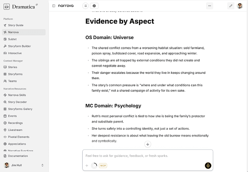This screenshot has height=172, width=248.
Task: Click the Recordings play icon
Action: pos(5,123)
